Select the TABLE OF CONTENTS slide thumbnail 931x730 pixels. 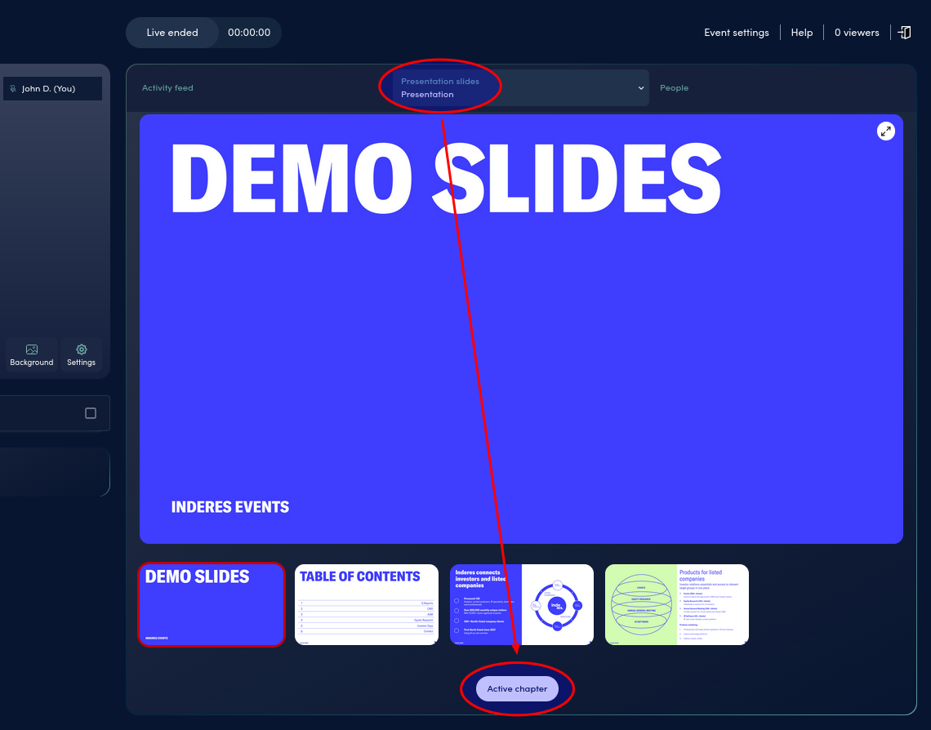pyautogui.click(x=366, y=604)
